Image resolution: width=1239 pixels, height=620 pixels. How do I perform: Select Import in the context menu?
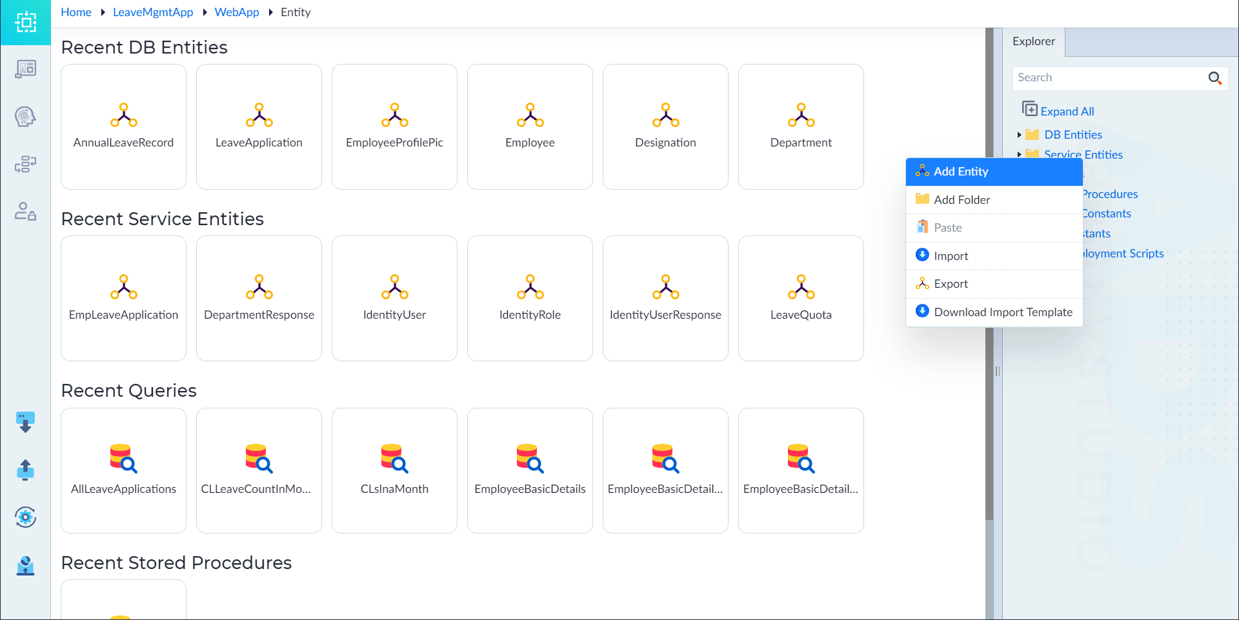(994, 256)
